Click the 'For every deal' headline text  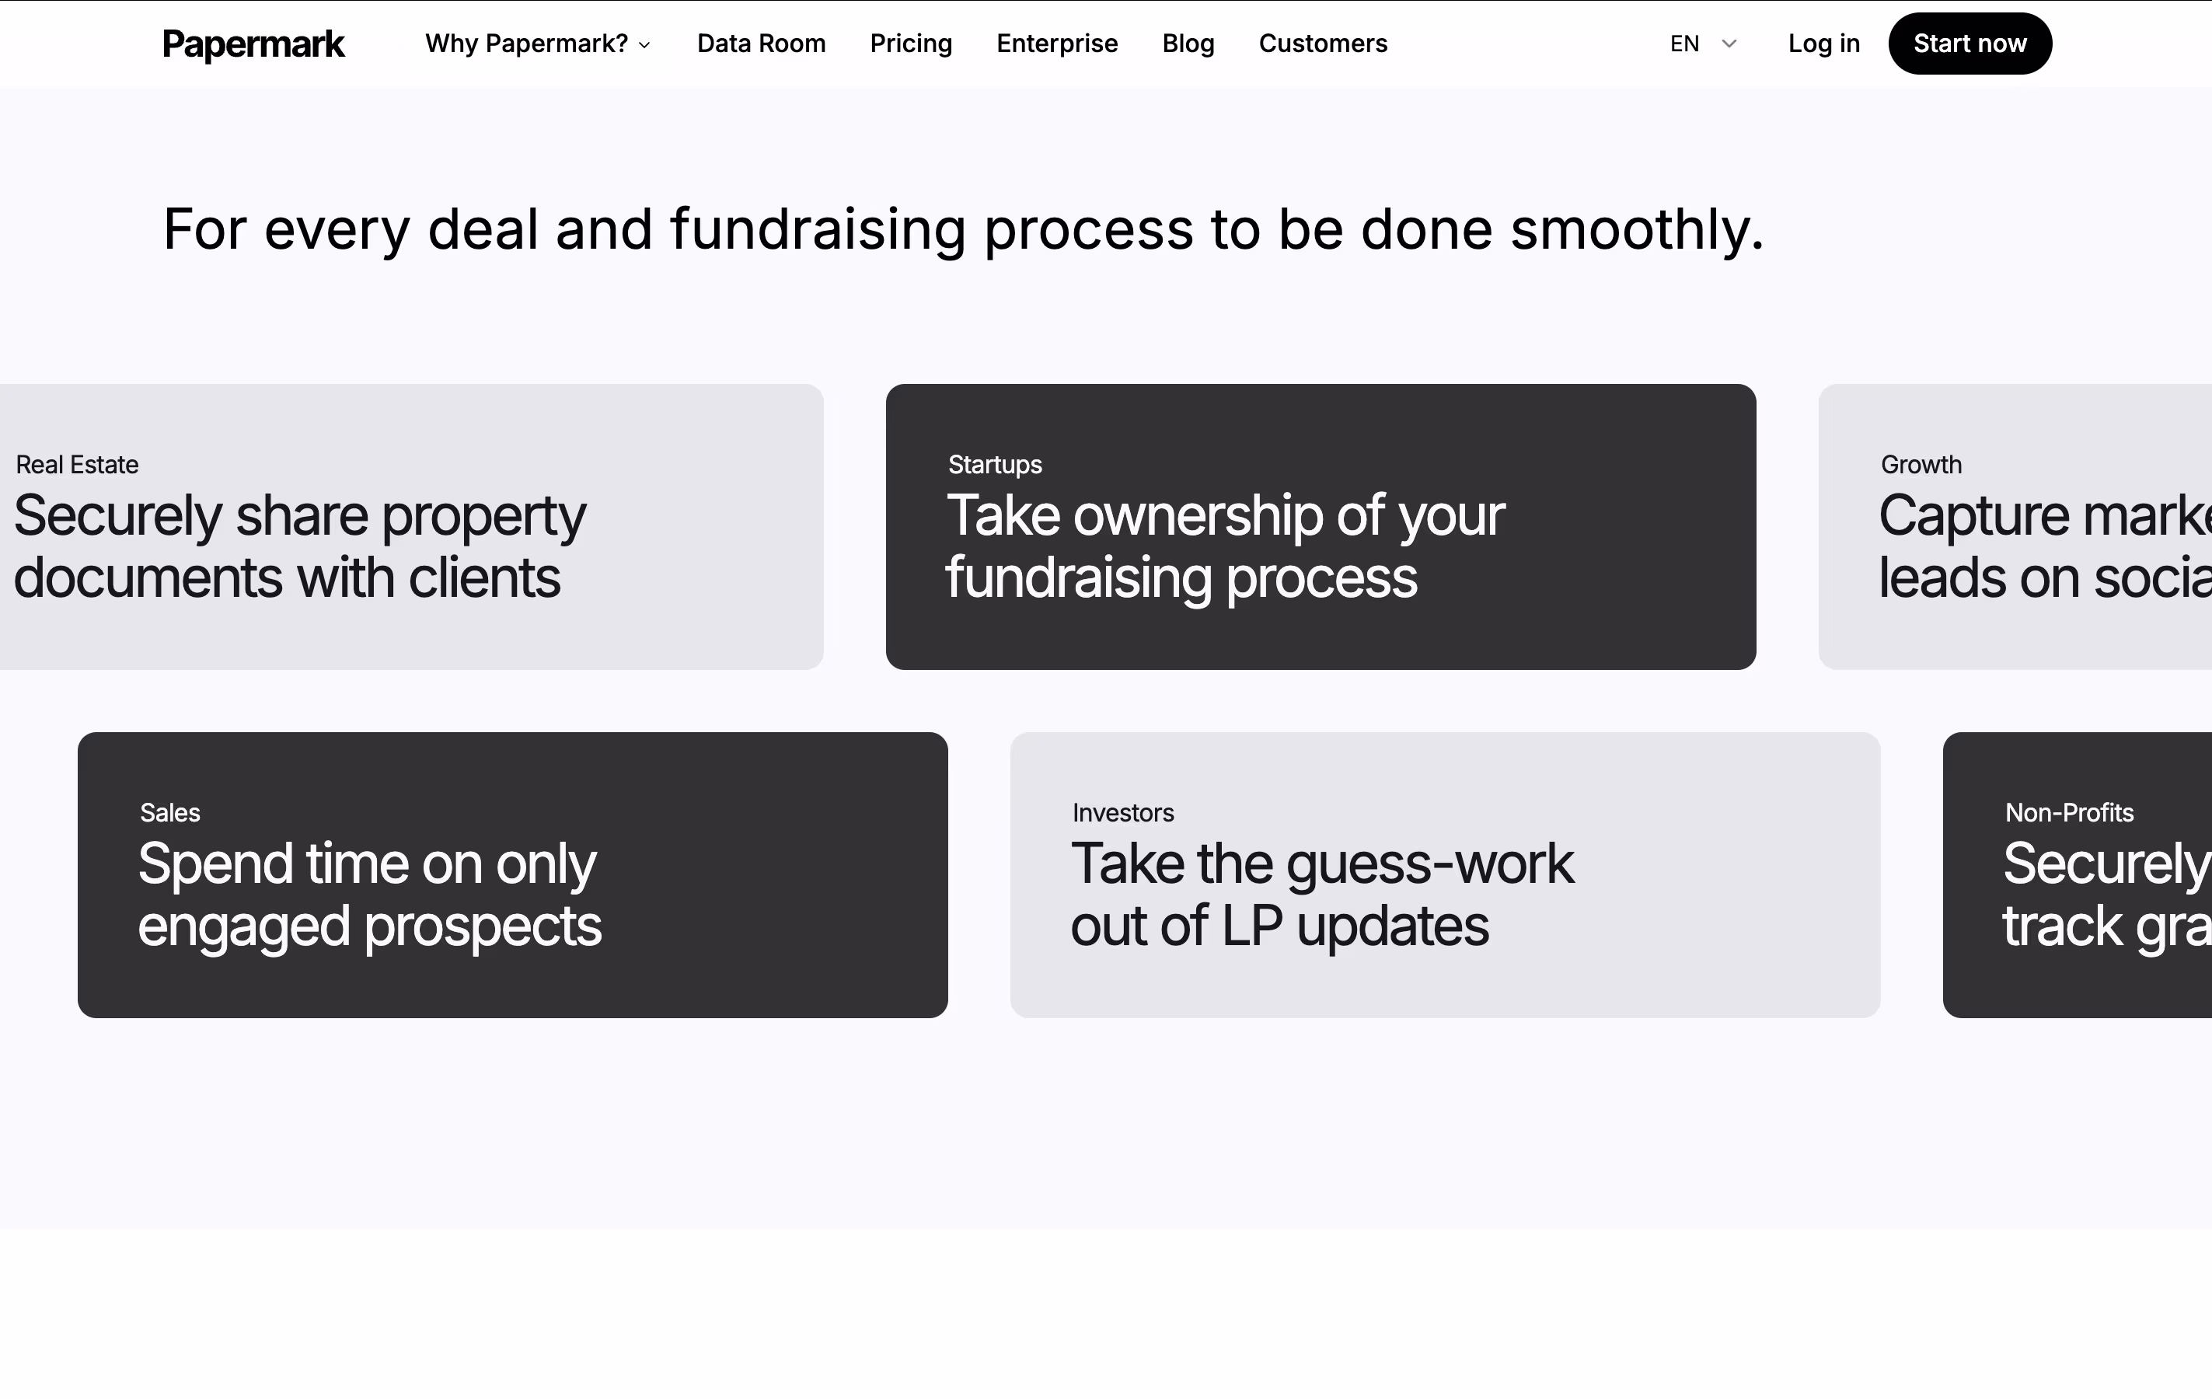pos(963,229)
